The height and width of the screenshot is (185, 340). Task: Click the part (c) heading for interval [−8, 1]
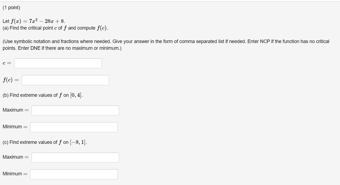(x=44, y=142)
